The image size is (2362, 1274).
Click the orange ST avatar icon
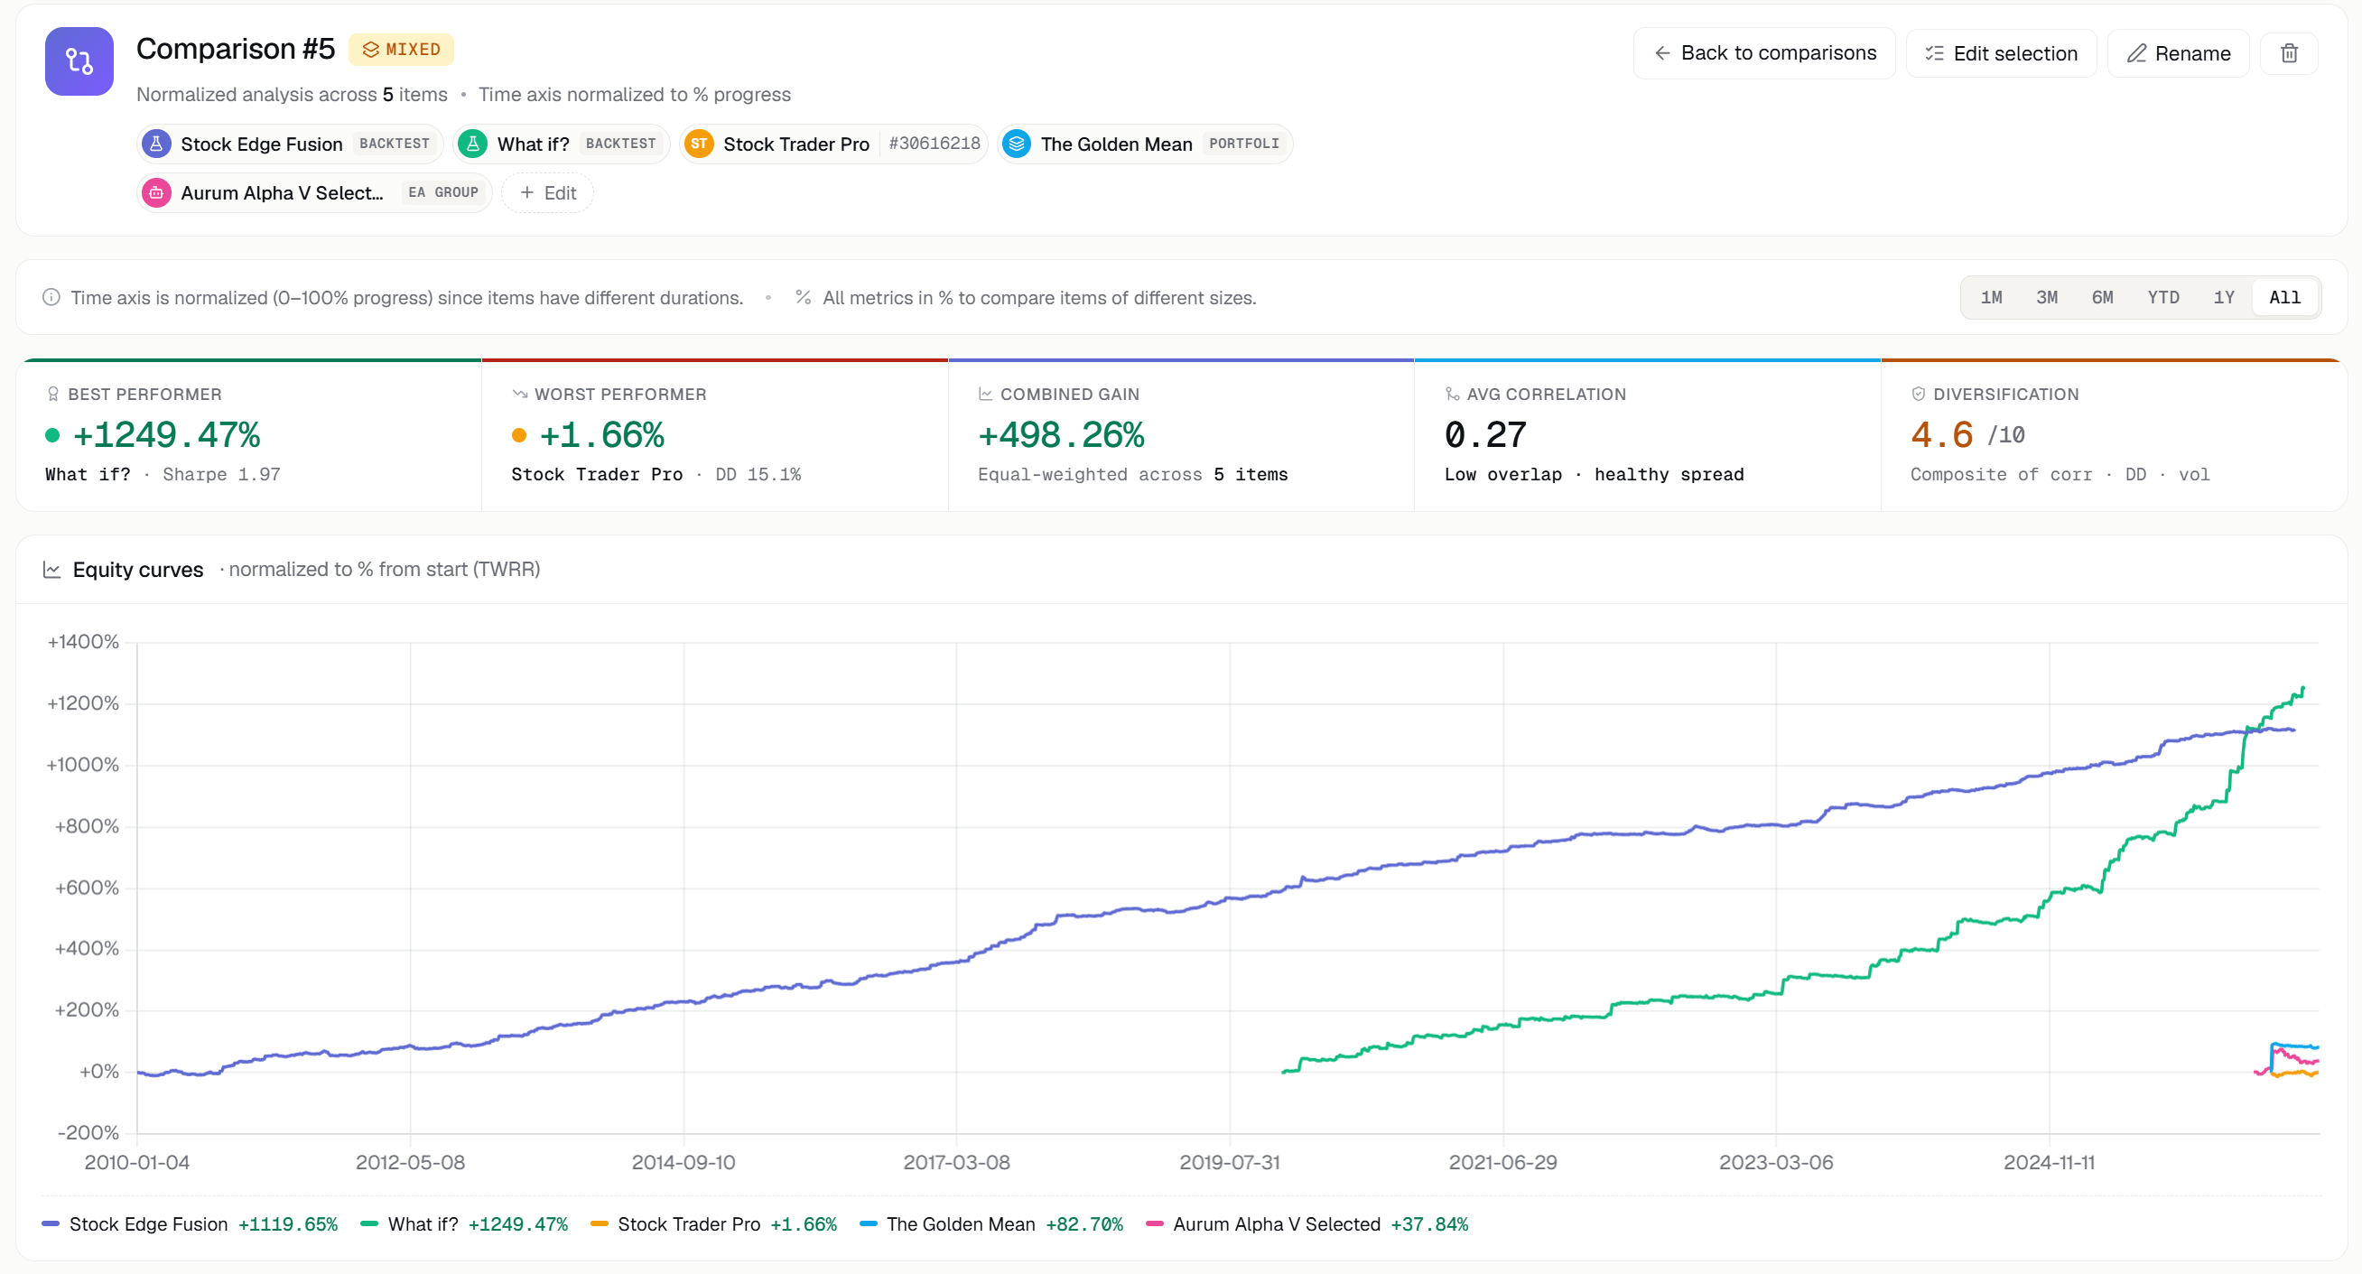pos(699,144)
